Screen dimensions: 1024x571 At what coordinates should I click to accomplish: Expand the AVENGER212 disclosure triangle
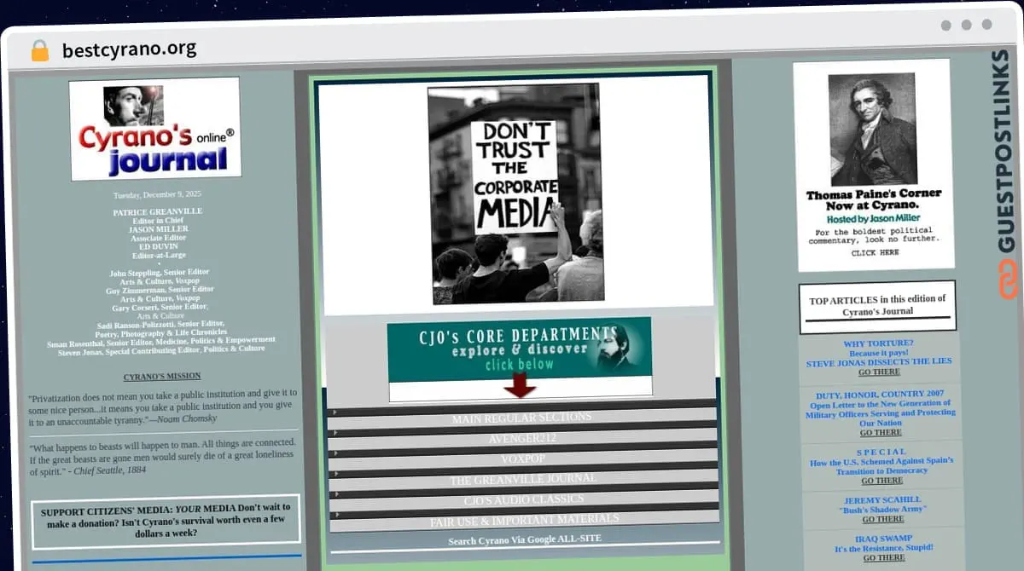(x=335, y=433)
